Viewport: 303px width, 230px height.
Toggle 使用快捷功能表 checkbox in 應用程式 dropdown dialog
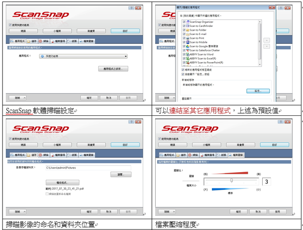[10, 25]
